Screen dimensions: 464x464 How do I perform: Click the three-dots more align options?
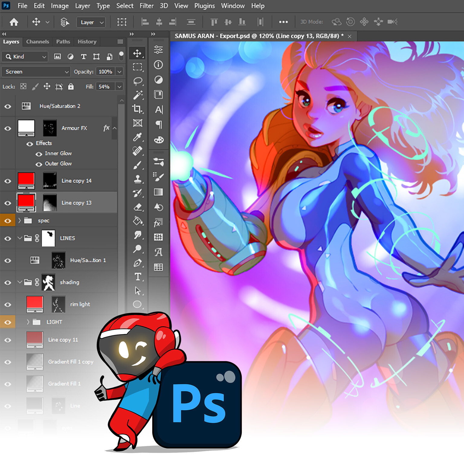(x=283, y=22)
